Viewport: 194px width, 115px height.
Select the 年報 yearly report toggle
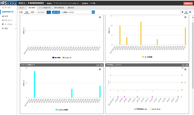click(32, 12)
